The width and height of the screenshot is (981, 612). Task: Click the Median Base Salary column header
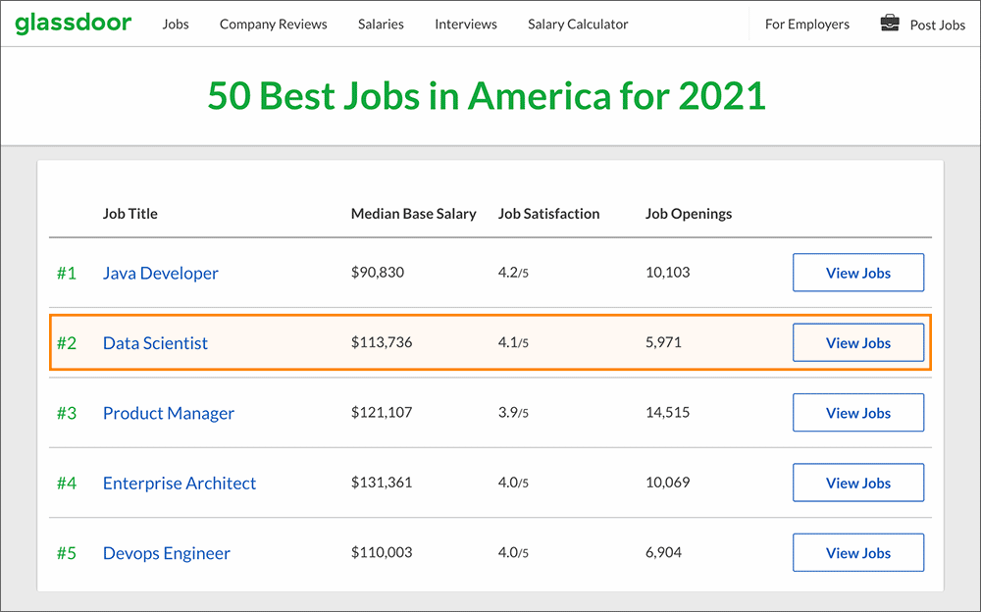tap(414, 214)
